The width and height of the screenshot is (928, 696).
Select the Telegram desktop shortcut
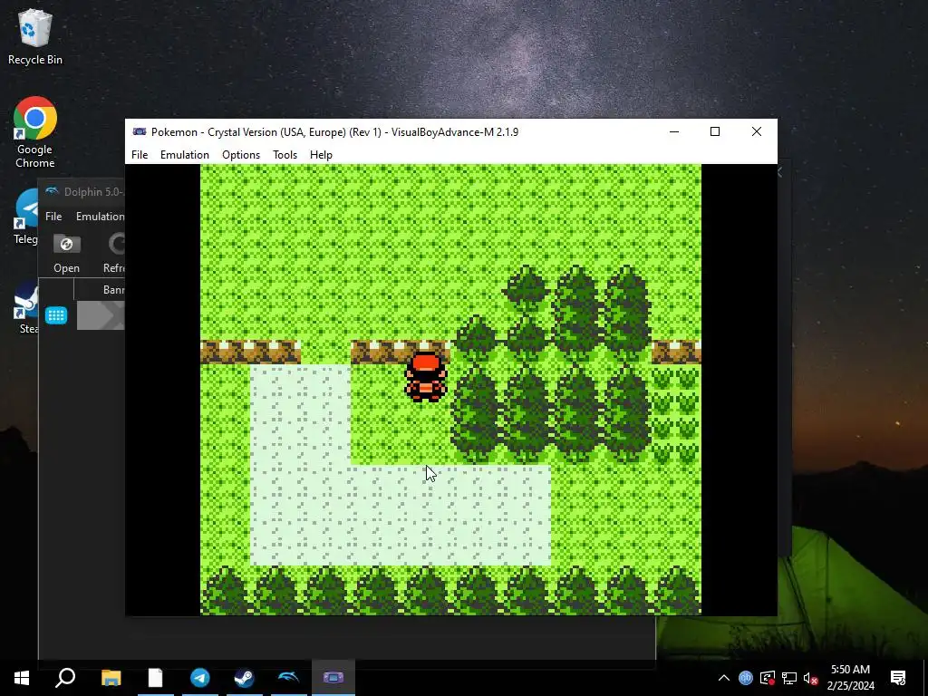pyautogui.click(x=26, y=217)
